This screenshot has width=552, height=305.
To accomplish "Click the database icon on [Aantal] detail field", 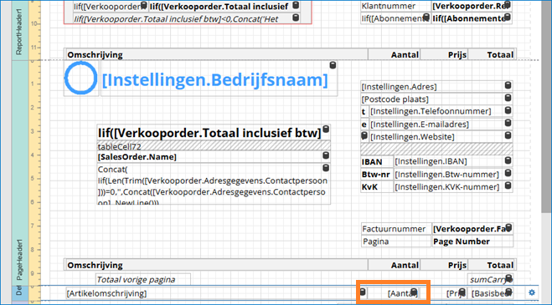I will click(x=415, y=292).
